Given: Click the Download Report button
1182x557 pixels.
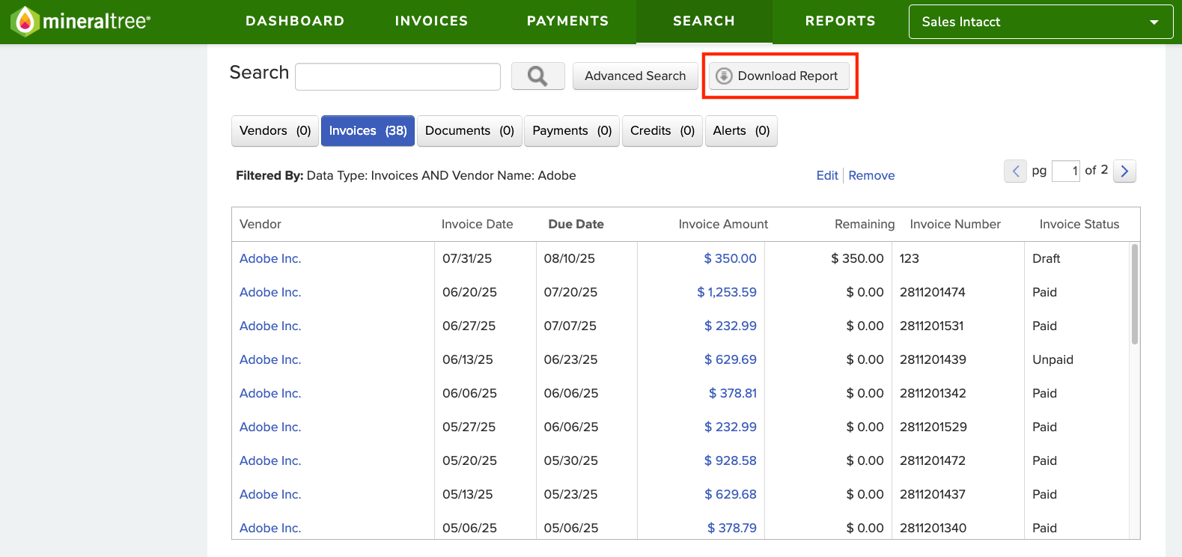Looking at the screenshot, I should tap(779, 76).
